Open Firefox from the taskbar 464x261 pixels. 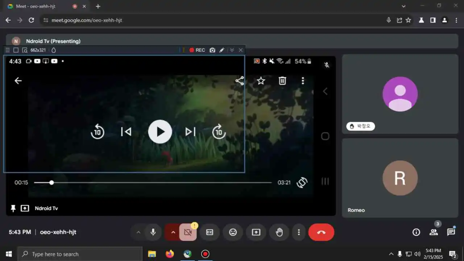170,254
